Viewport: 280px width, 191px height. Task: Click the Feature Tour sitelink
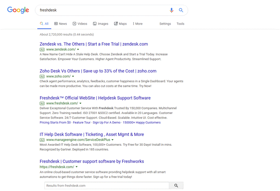82,123
